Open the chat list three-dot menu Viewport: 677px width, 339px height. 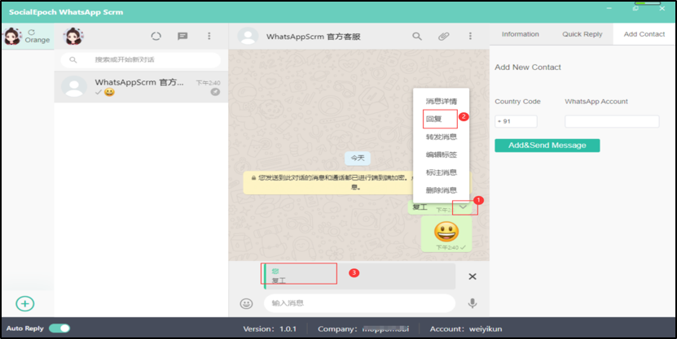pyautogui.click(x=209, y=37)
